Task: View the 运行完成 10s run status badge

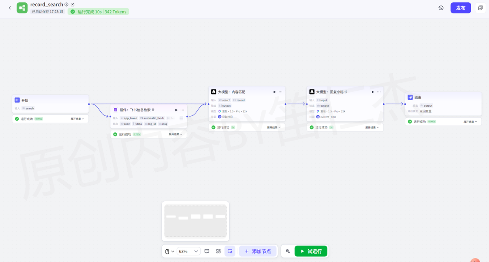Action: pos(99,12)
